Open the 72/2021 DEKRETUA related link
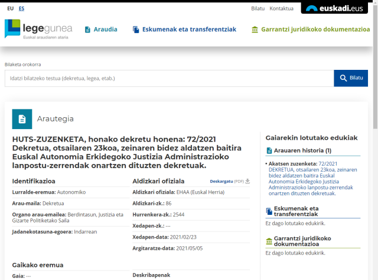 [312, 179]
